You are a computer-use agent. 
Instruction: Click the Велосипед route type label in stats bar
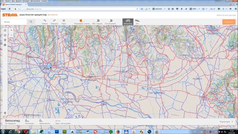[12, 121]
